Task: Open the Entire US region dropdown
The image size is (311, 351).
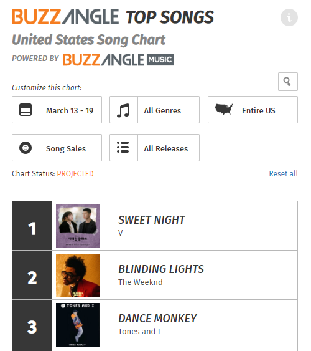Action: (x=253, y=110)
